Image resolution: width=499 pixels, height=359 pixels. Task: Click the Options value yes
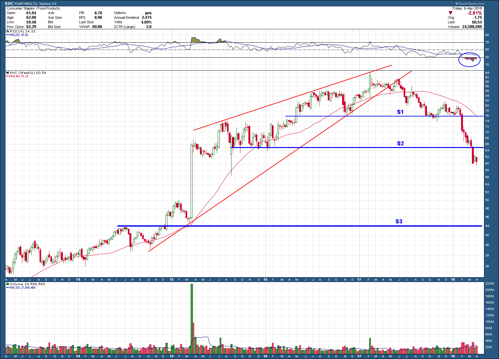[148, 13]
